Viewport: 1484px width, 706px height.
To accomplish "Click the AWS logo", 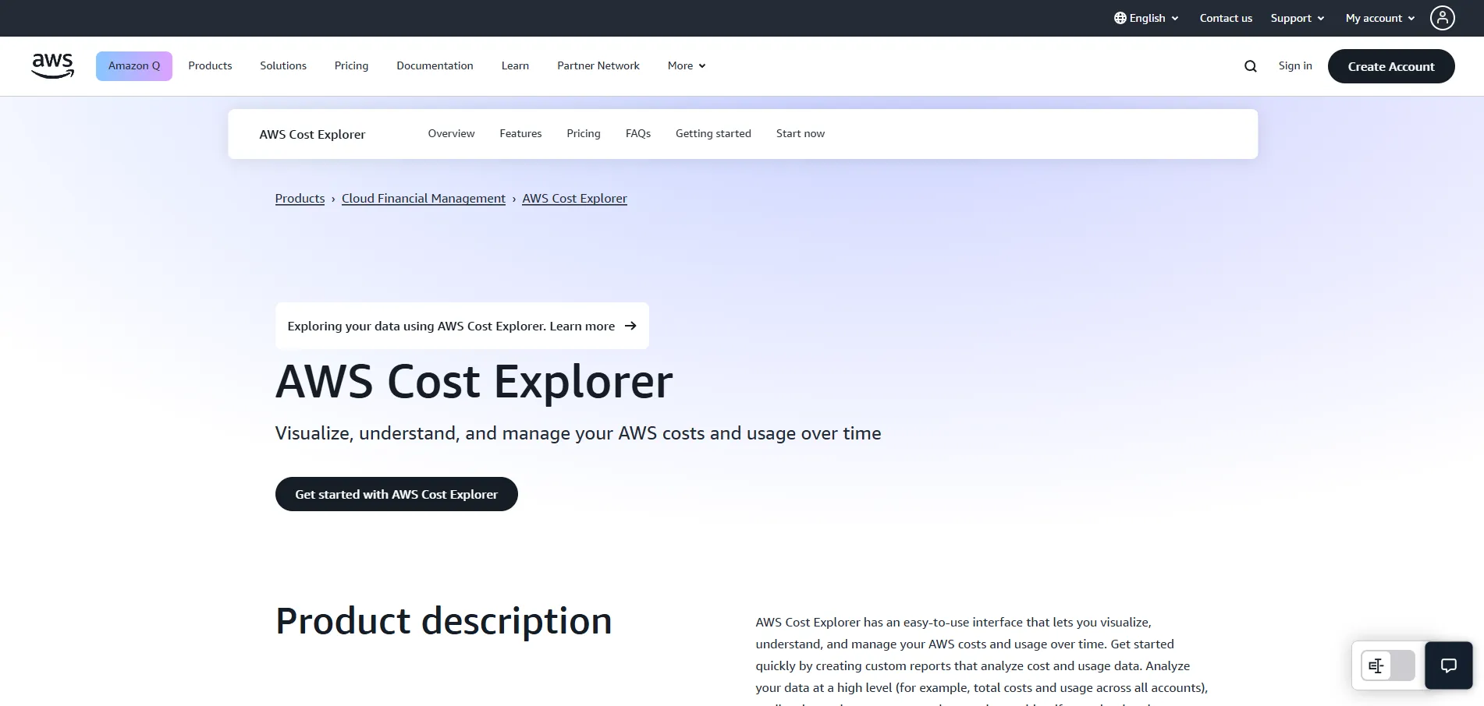I will (52, 65).
